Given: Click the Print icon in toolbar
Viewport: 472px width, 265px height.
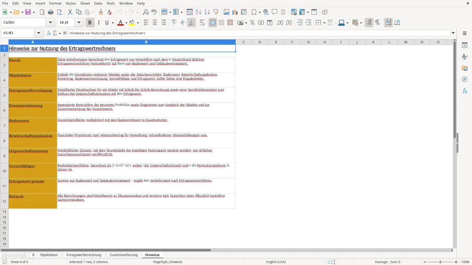Looking at the screenshot, I should coord(51,12).
